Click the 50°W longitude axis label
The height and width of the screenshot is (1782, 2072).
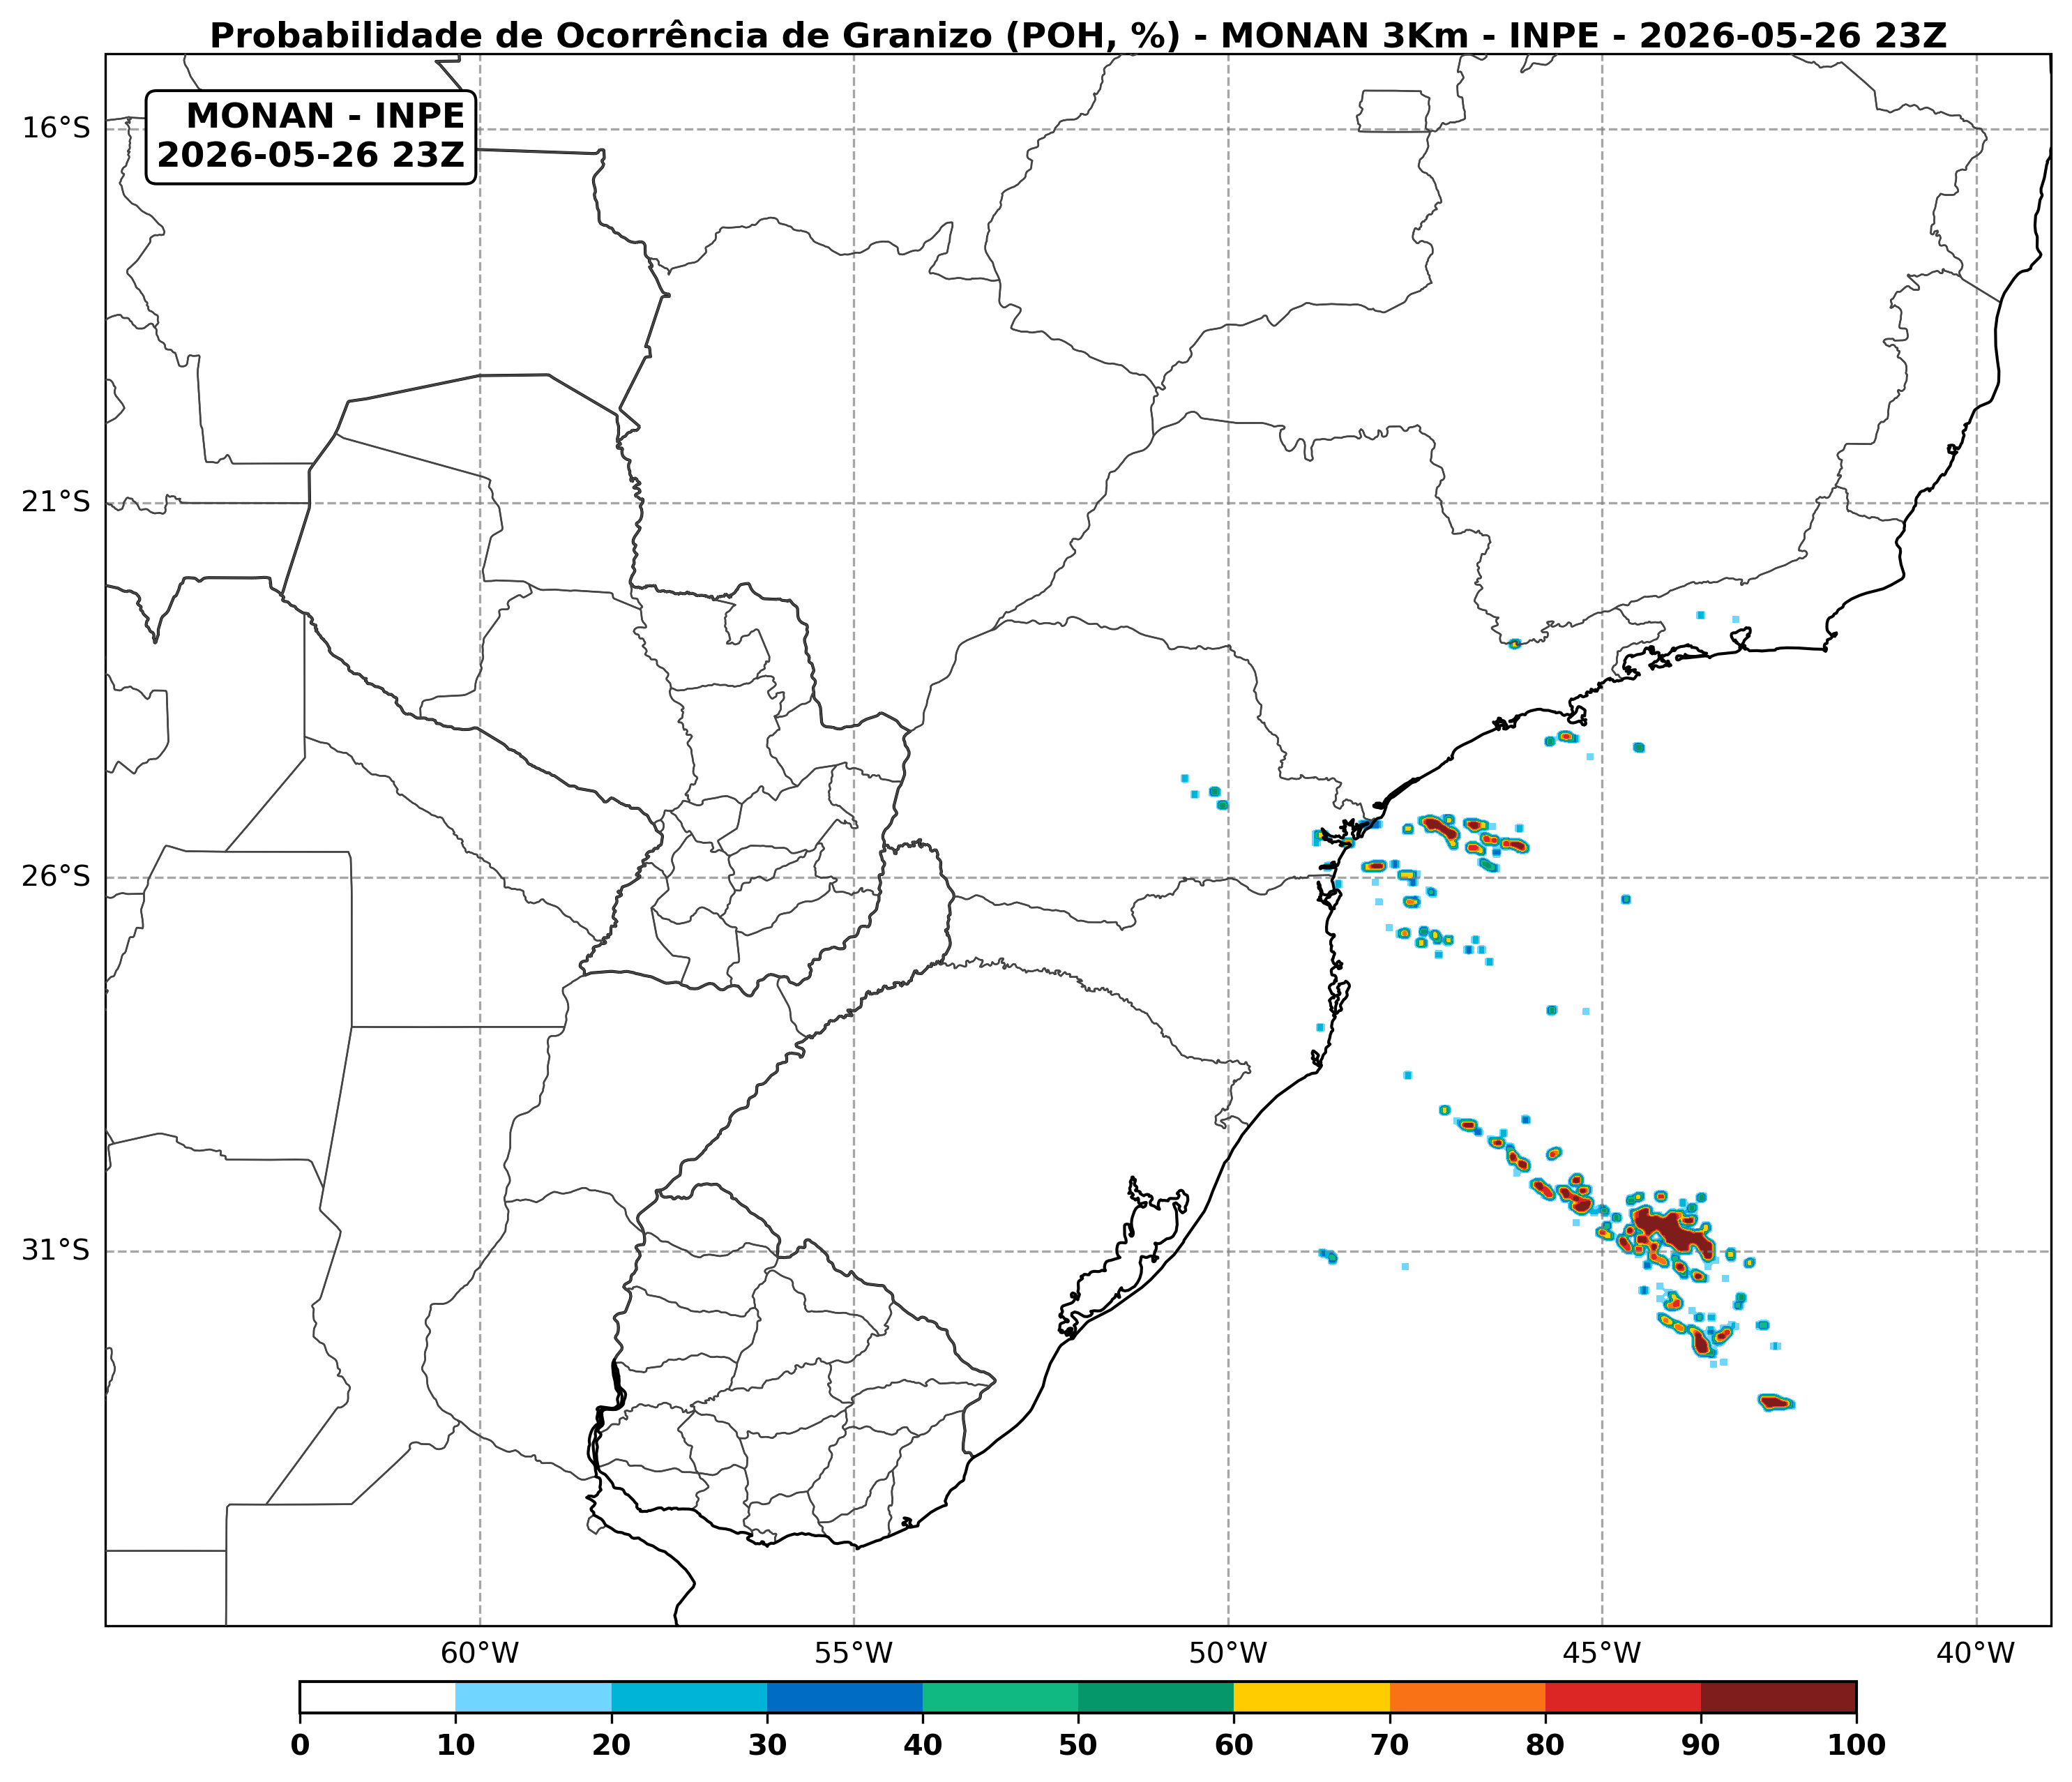point(1228,1653)
